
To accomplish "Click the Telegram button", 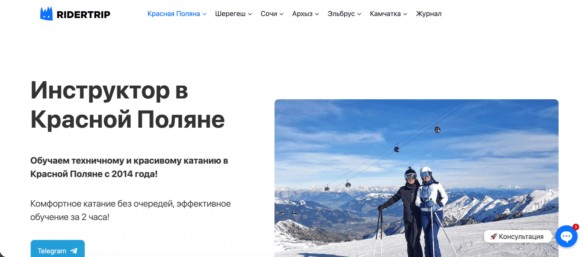I will [x=58, y=249].
